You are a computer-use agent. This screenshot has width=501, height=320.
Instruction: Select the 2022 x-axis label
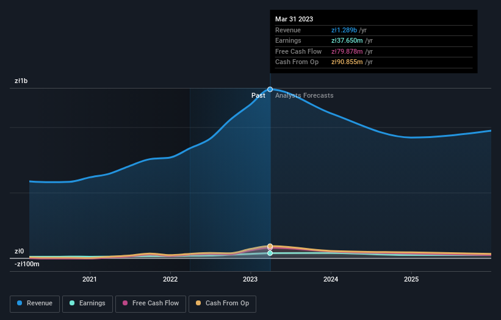[x=170, y=279]
